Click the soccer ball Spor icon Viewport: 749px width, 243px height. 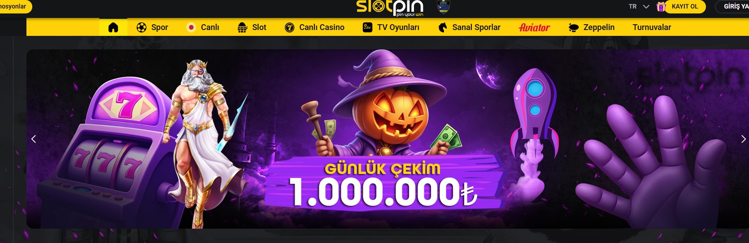tap(141, 27)
